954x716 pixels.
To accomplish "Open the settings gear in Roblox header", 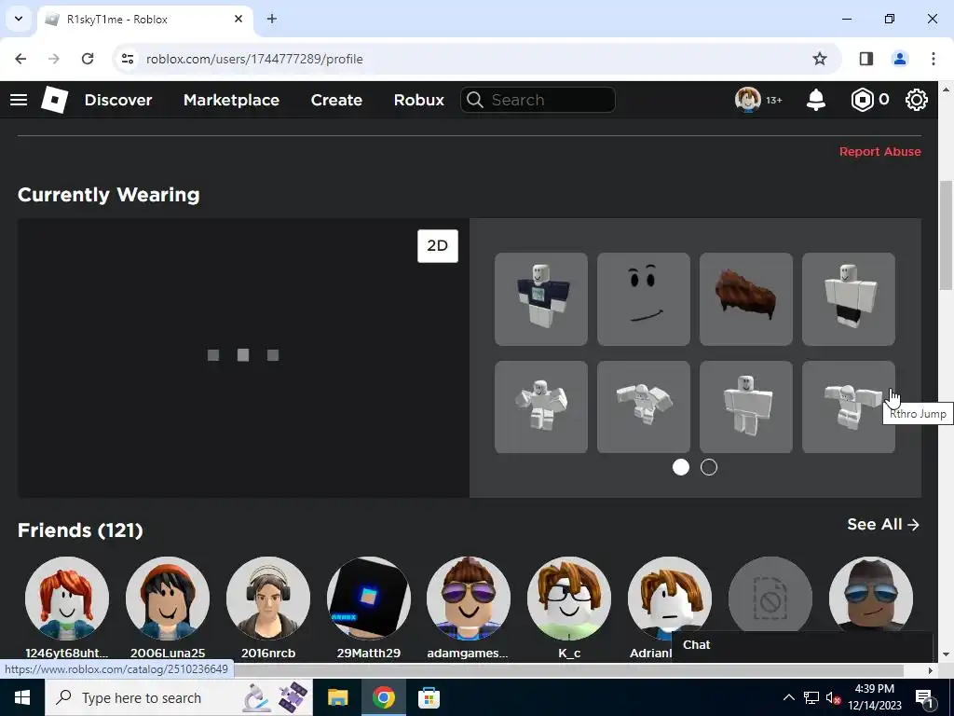I will 917,100.
